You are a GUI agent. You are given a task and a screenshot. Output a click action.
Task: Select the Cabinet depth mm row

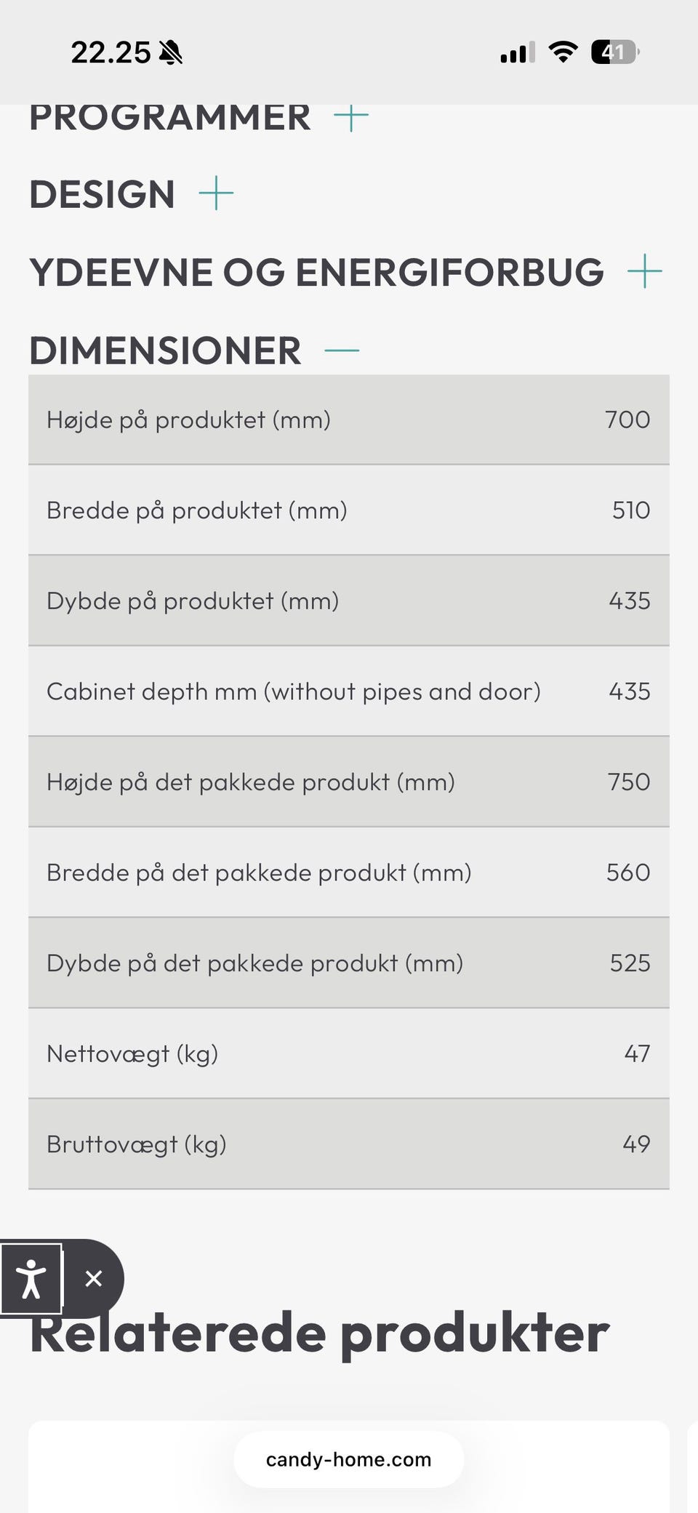[348, 691]
